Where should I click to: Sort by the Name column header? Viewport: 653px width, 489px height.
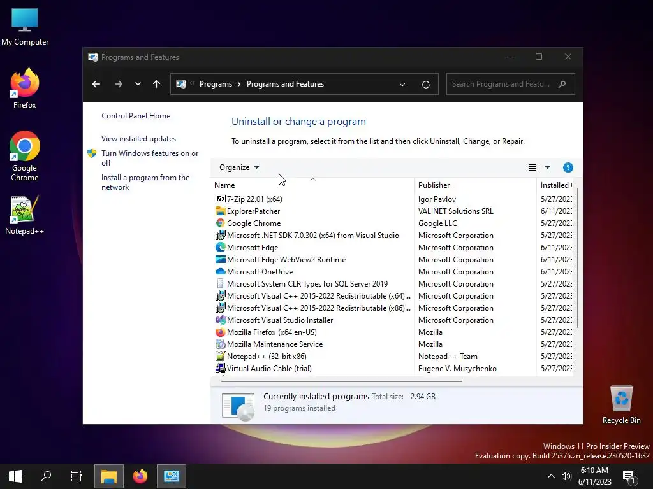tap(312, 185)
